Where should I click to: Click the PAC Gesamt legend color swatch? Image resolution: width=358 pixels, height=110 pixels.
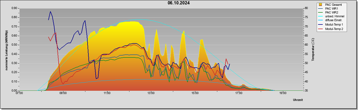coord(320,5)
